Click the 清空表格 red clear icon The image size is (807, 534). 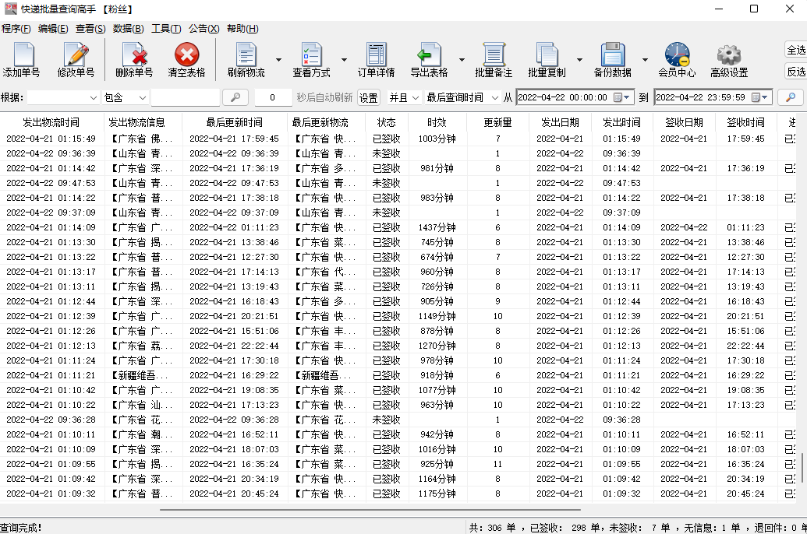coord(187,60)
